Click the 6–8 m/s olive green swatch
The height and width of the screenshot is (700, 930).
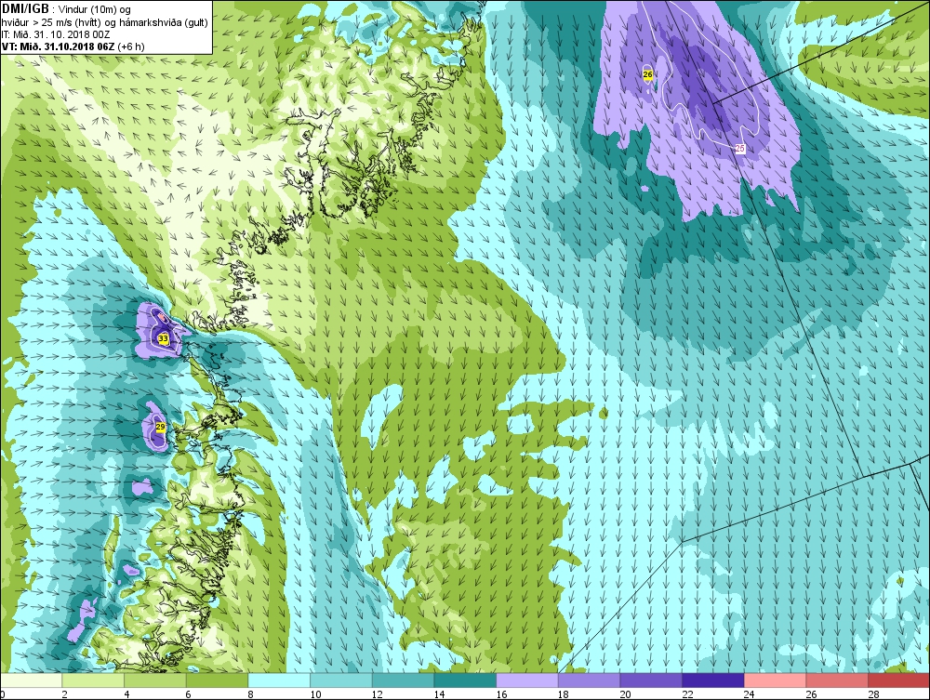(x=217, y=680)
